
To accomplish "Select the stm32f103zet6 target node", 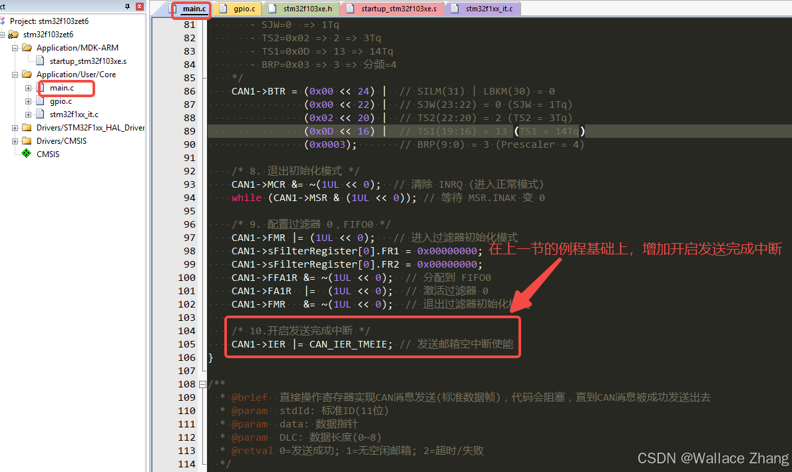I will (48, 35).
